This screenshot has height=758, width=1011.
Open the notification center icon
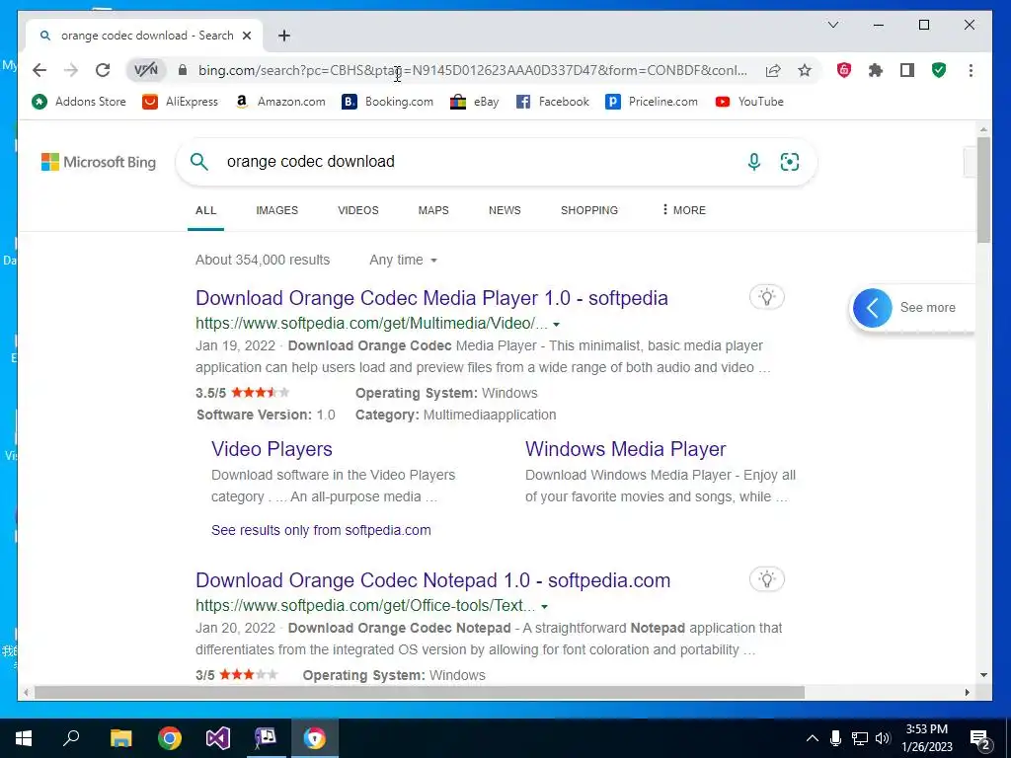click(x=980, y=738)
